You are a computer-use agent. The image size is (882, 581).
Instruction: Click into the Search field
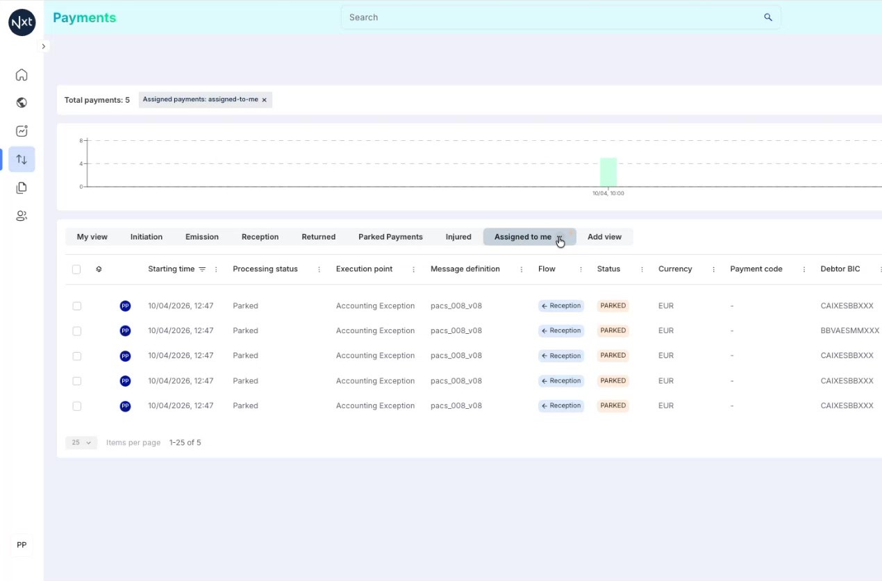(x=552, y=17)
